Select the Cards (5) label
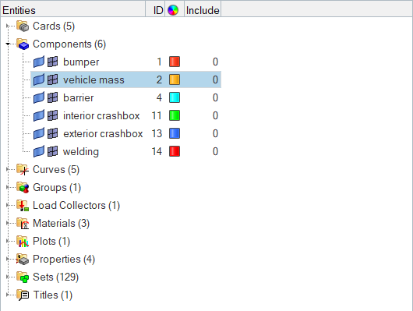The height and width of the screenshot is (311, 413). point(54,26)
